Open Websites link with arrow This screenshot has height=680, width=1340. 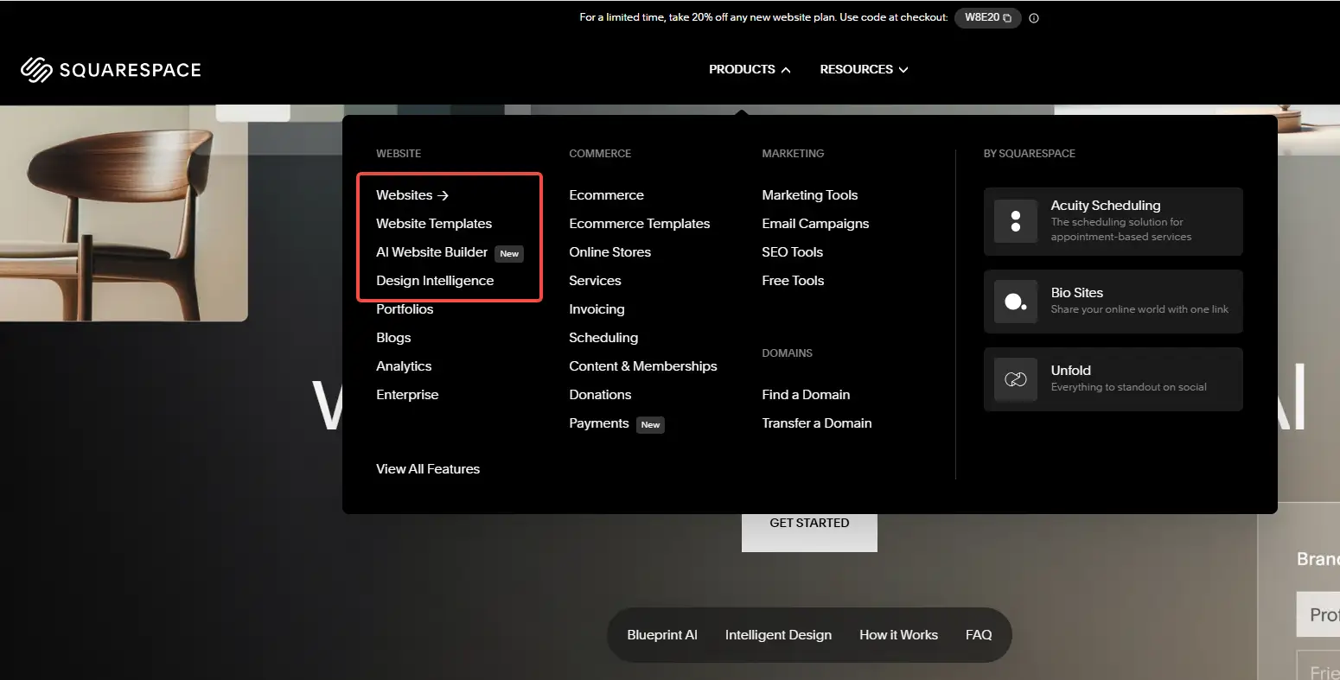click(x=412, y=195)
